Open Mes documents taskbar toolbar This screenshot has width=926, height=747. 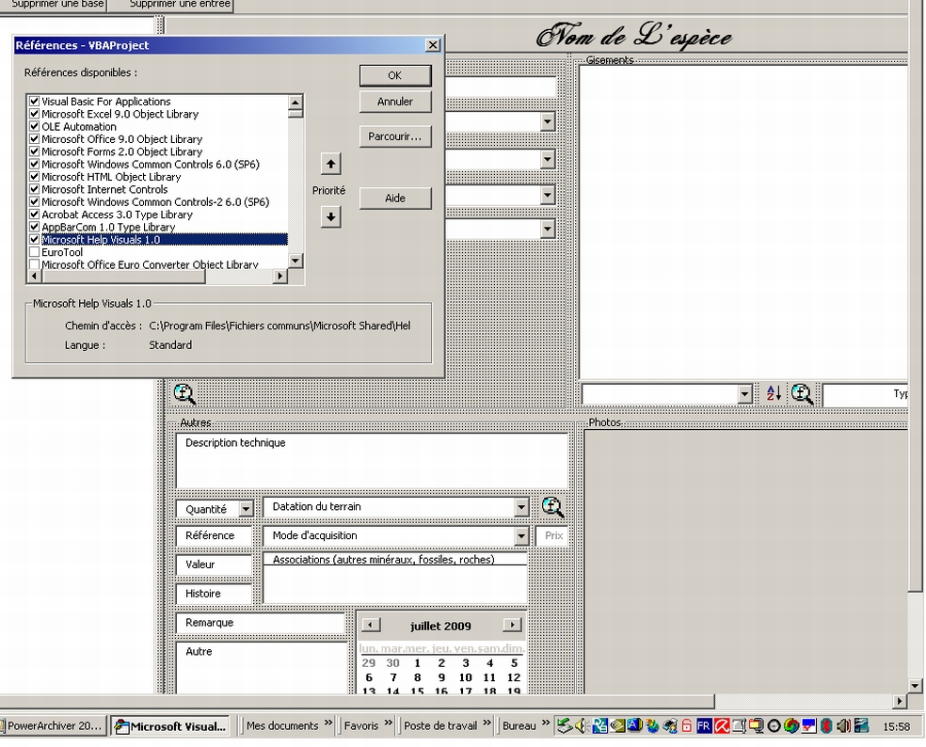[x=282, y=725]
